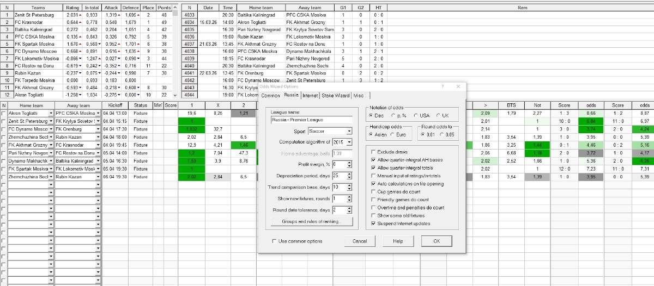Select the USA odds notation
This screenshot has width=654, height=286.
[x=417, y=116]
